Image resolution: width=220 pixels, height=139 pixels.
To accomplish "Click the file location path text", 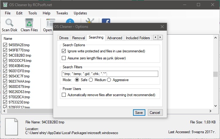I will tap(72, 133).
